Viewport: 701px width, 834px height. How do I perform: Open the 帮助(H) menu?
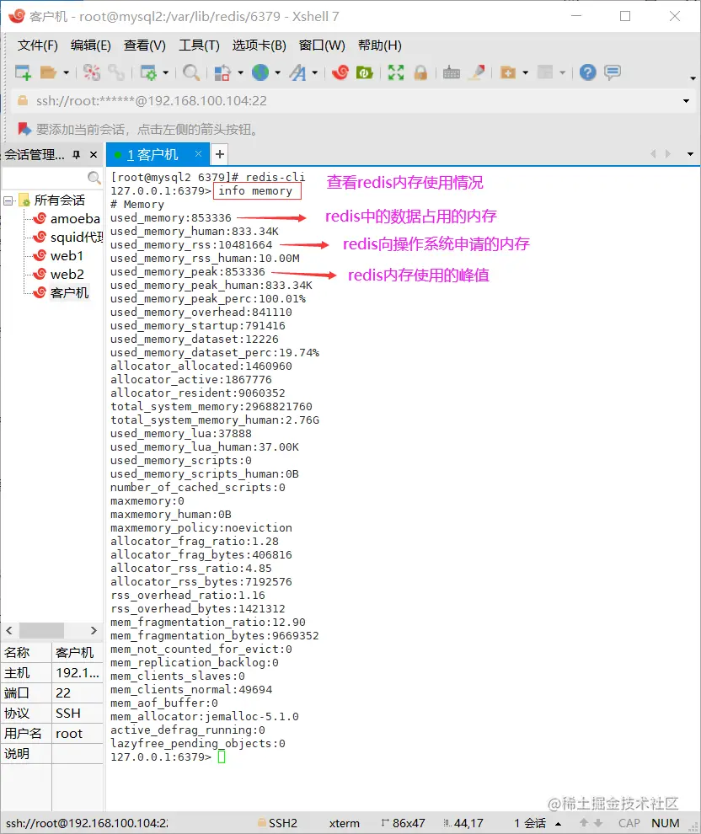click(x=380, y=45)
